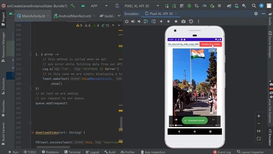Screen dimensions: 273x154
Task: Rotate the emulator left
Action: [x=146, y=21]
